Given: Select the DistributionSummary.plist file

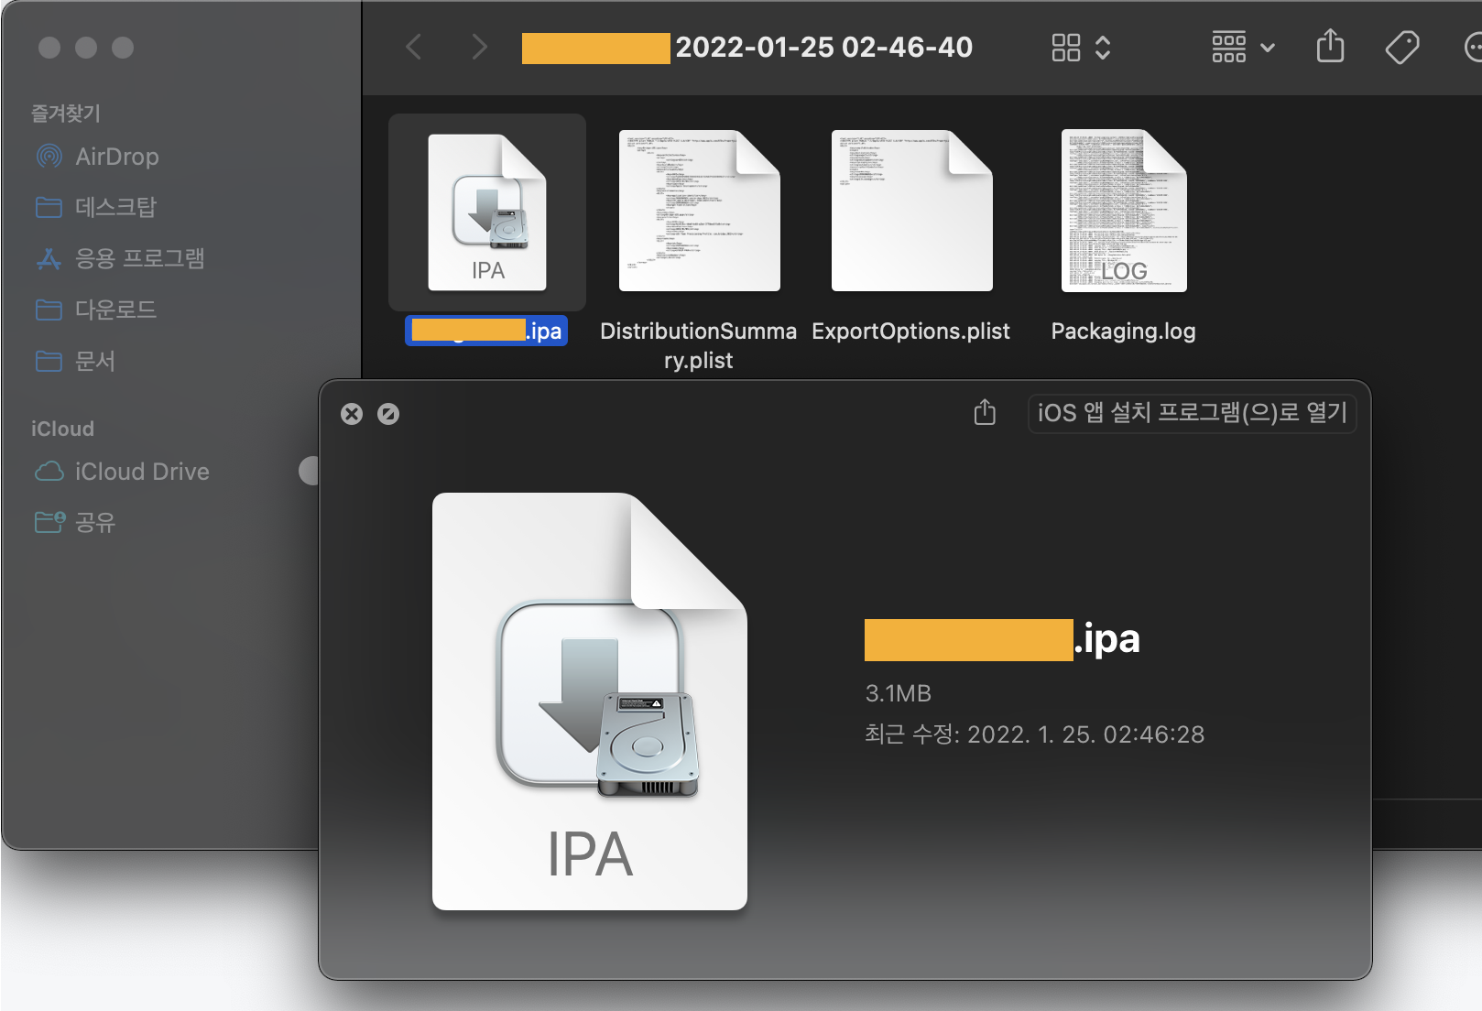Looking at the screenshot, I should click(x=699, y=212).
